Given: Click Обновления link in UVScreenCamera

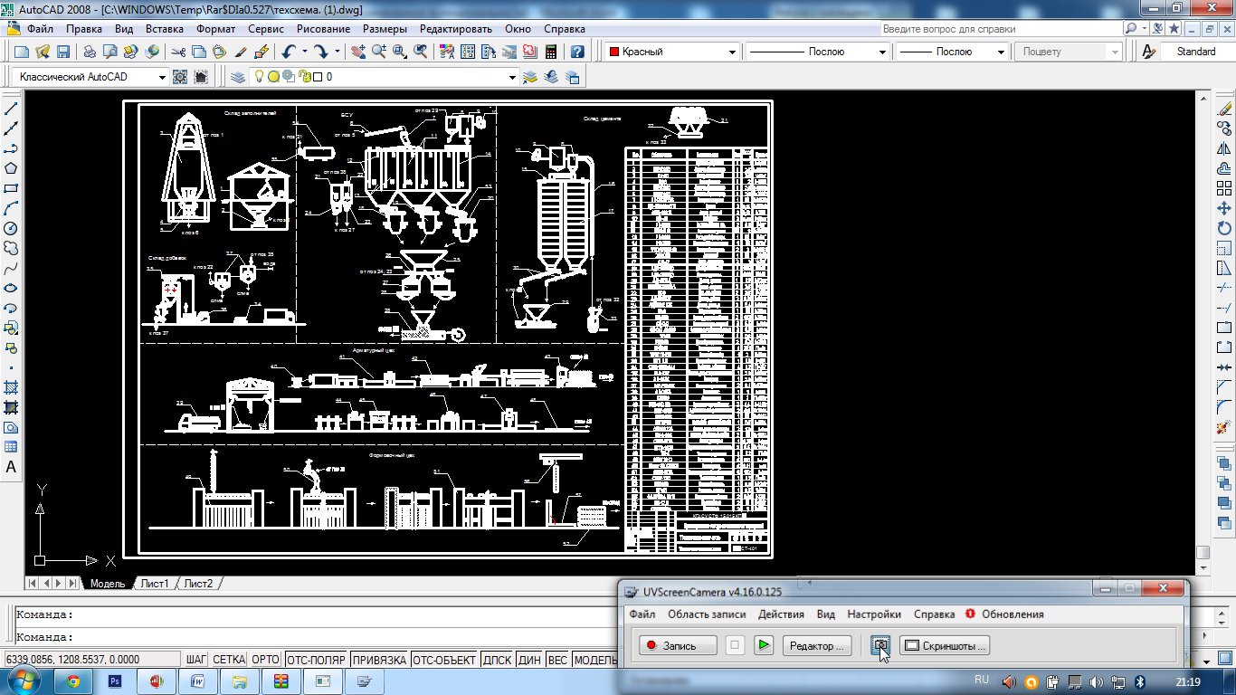Looking at the screenshot, I should [x=1013, y=614].
